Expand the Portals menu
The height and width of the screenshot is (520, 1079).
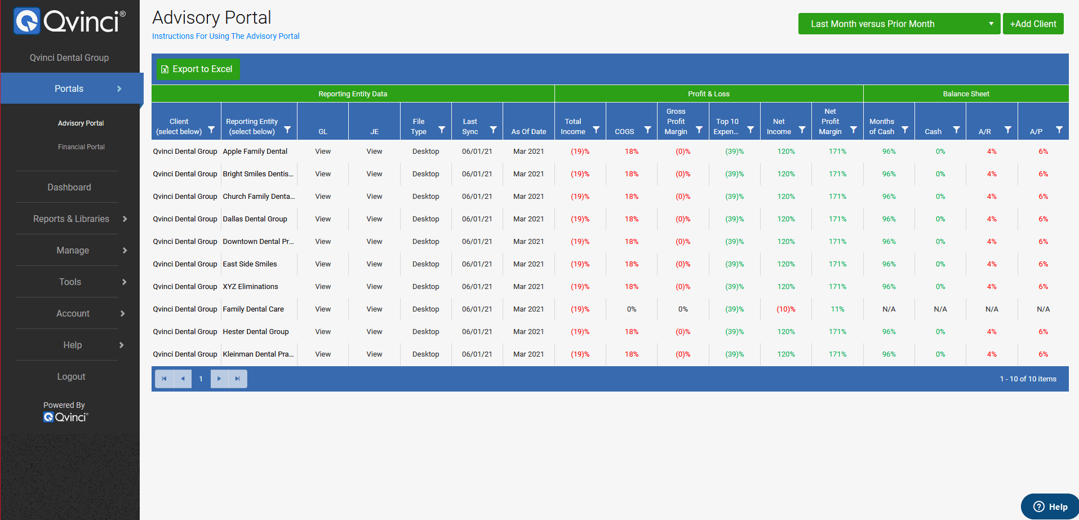click(72, 88)
